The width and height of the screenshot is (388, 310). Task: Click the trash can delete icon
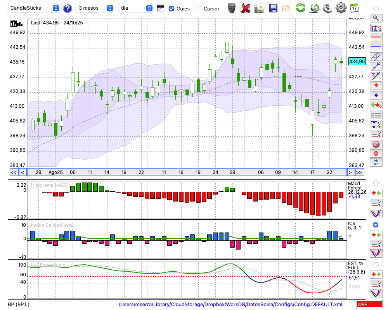click(x=232, y=8)
